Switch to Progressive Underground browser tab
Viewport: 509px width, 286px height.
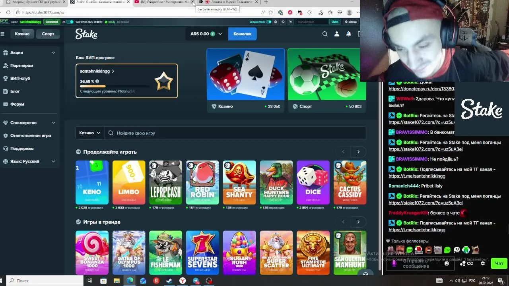[x=164, y=2]
